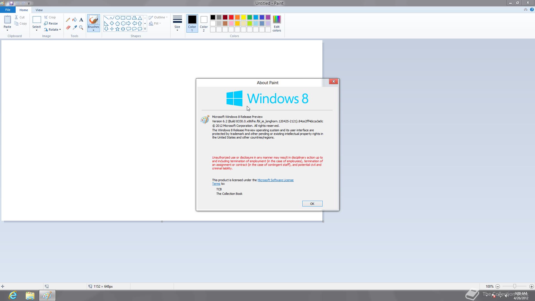Image resolution: width=535 pixels, height=301 pixels.
Task: Open Microsoft Software License Terms link
Action: tap(275, 180)
